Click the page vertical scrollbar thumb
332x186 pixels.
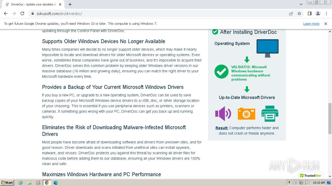[x=330, y=118]
